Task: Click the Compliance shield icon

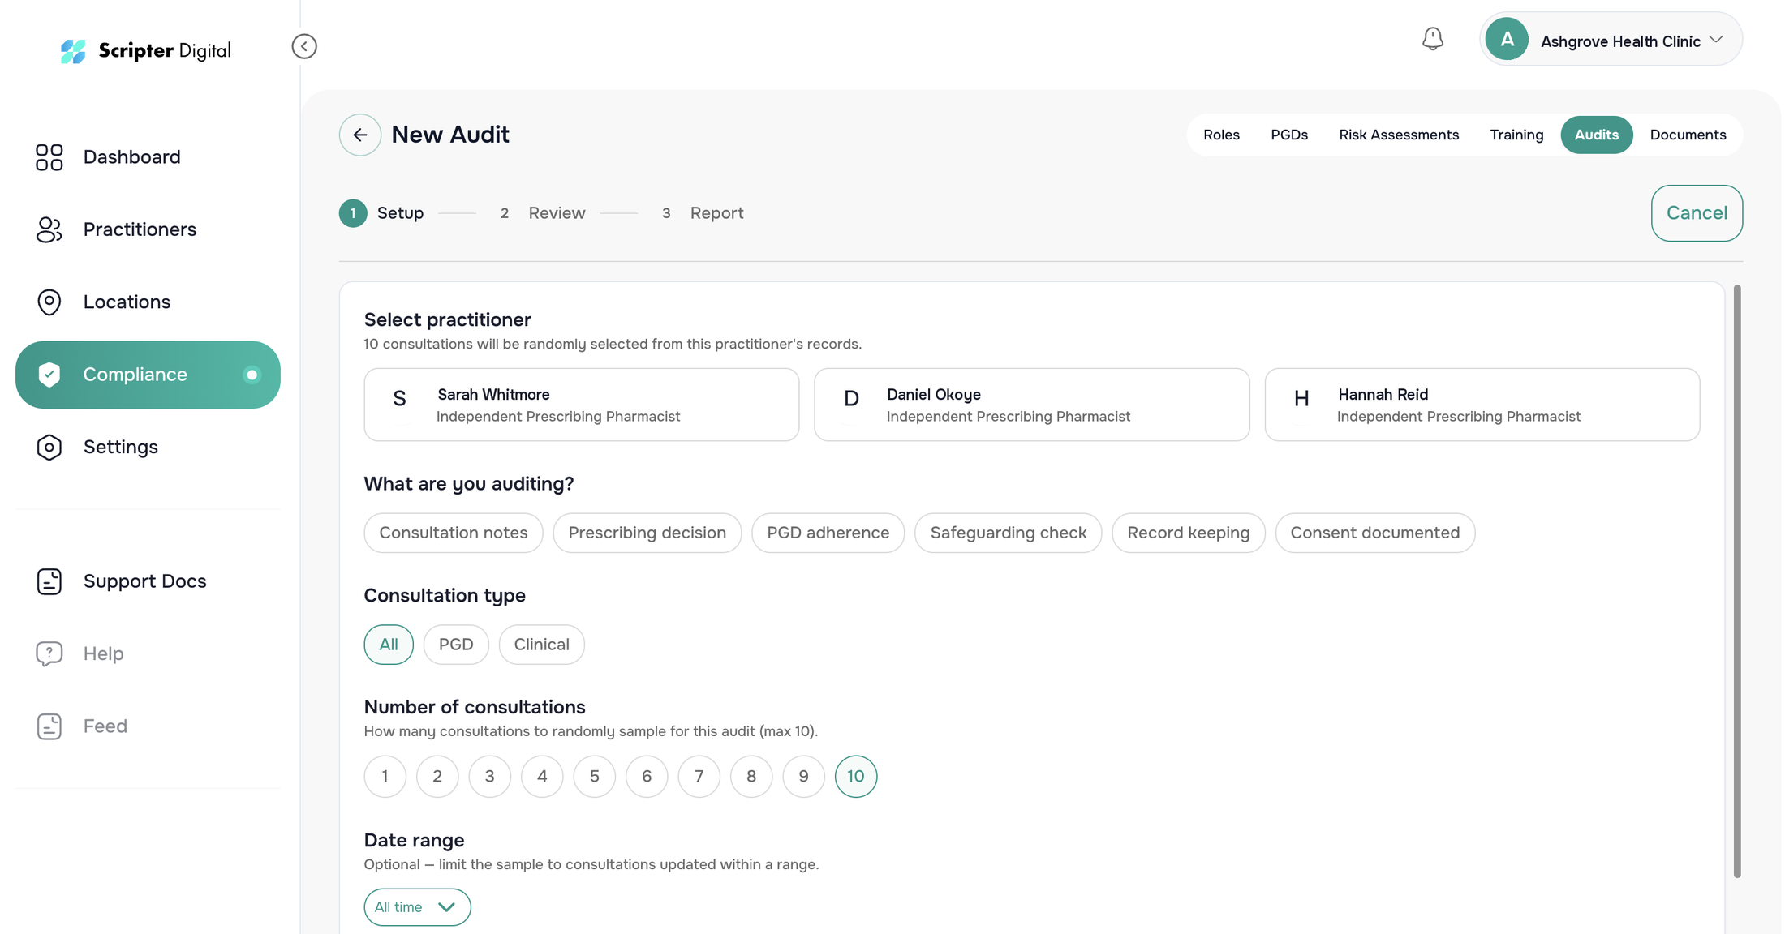Action: [49, 375]
